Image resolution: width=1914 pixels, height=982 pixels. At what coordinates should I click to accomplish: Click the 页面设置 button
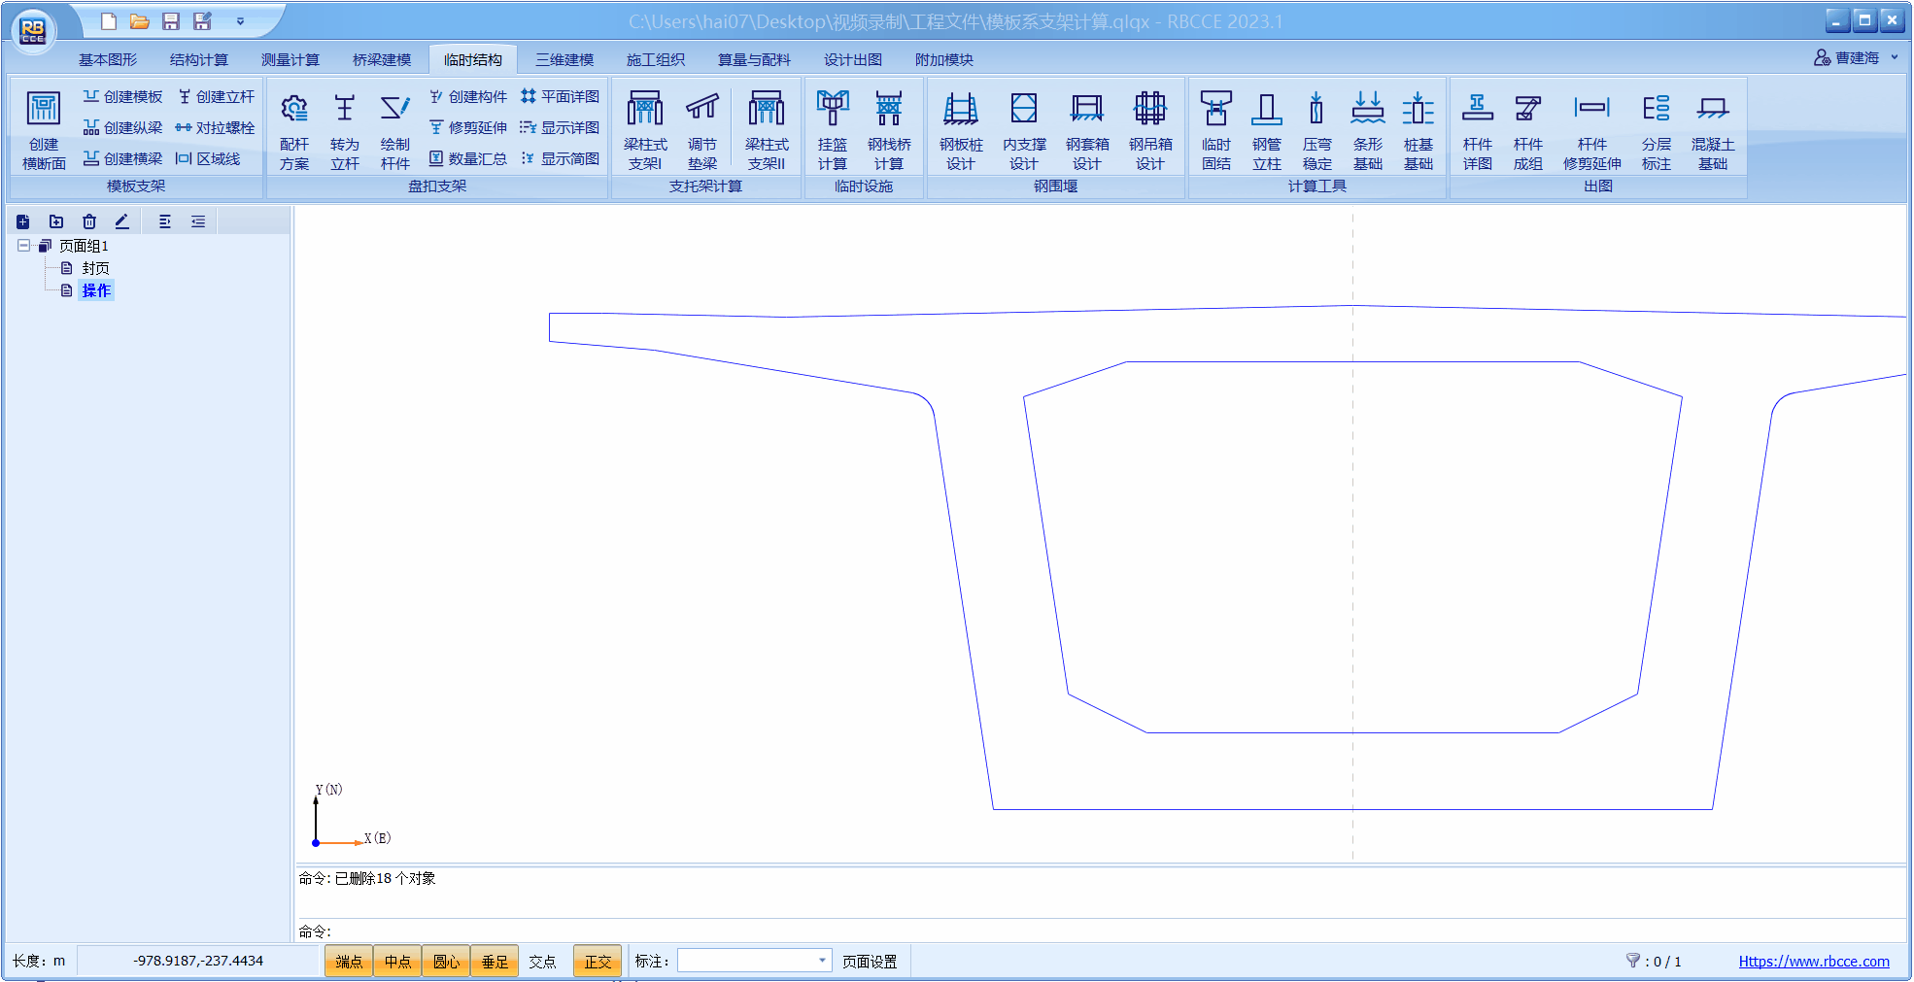click(870, 962)
